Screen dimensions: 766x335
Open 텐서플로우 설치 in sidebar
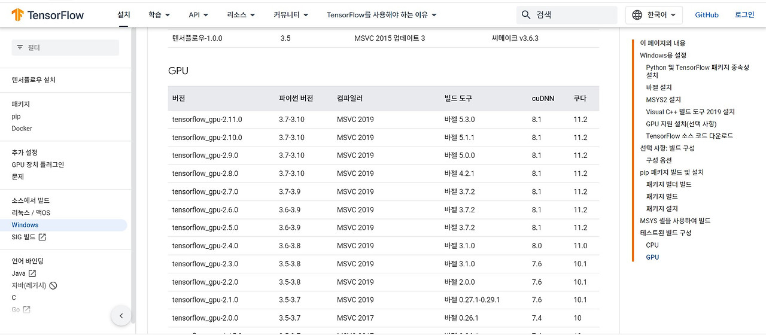click(x=34, y=80)
